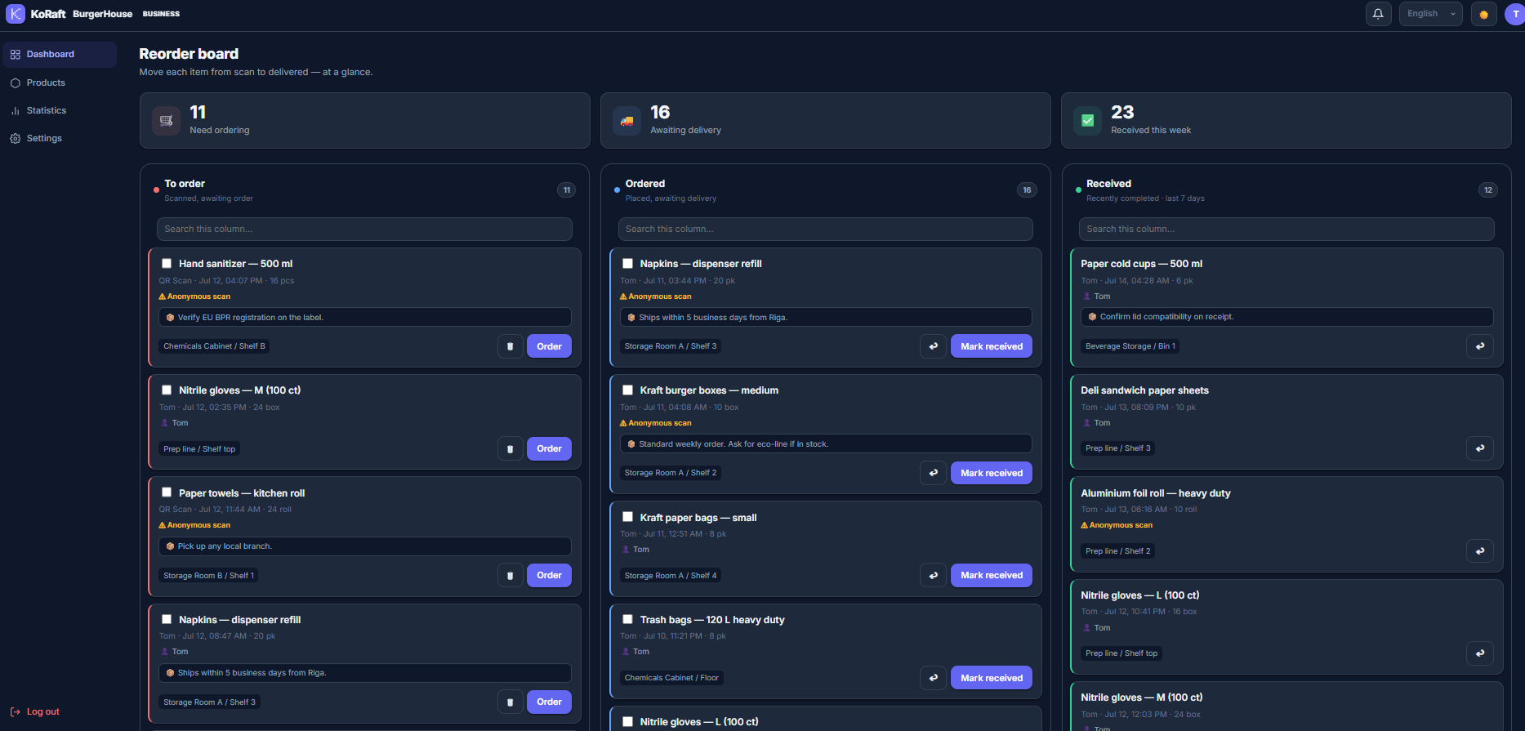1525x731 pixels.
Task: Delete To-order Napkins dispenser refill via trash icon
Action: (x=511, y=702)
